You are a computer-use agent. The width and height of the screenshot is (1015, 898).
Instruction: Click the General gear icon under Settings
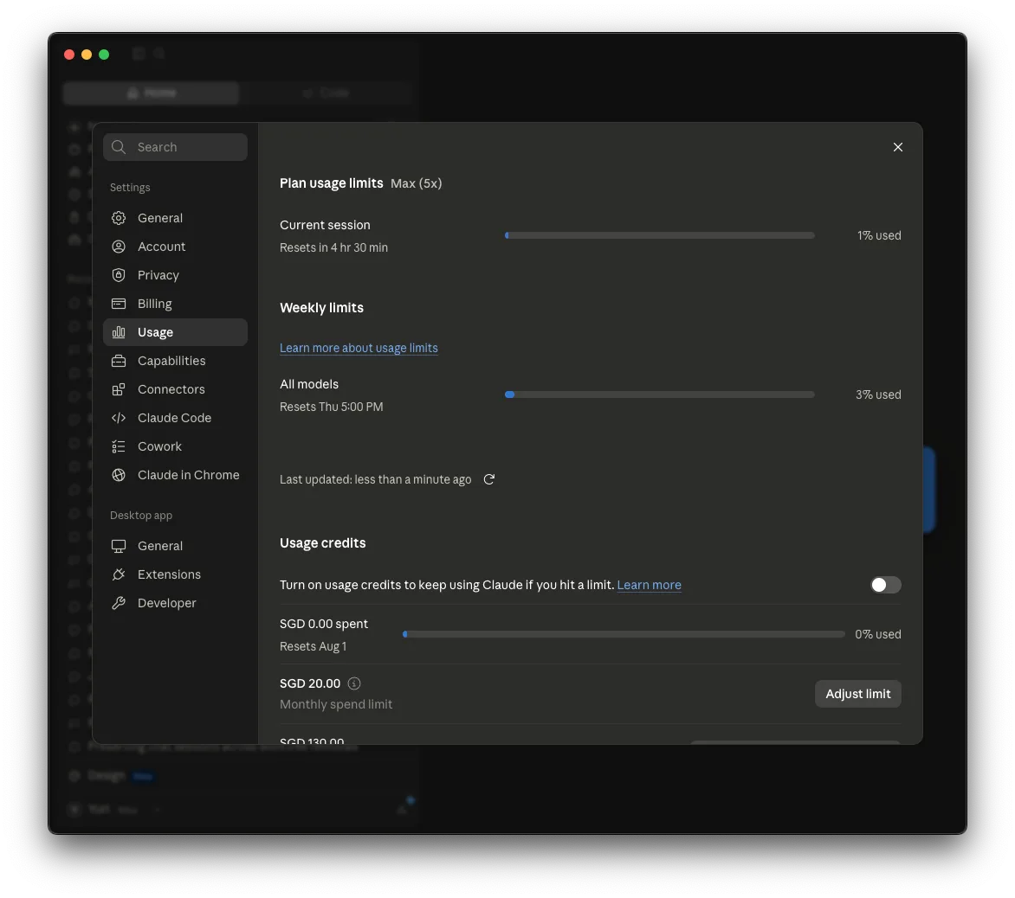(x=119, y=218)
